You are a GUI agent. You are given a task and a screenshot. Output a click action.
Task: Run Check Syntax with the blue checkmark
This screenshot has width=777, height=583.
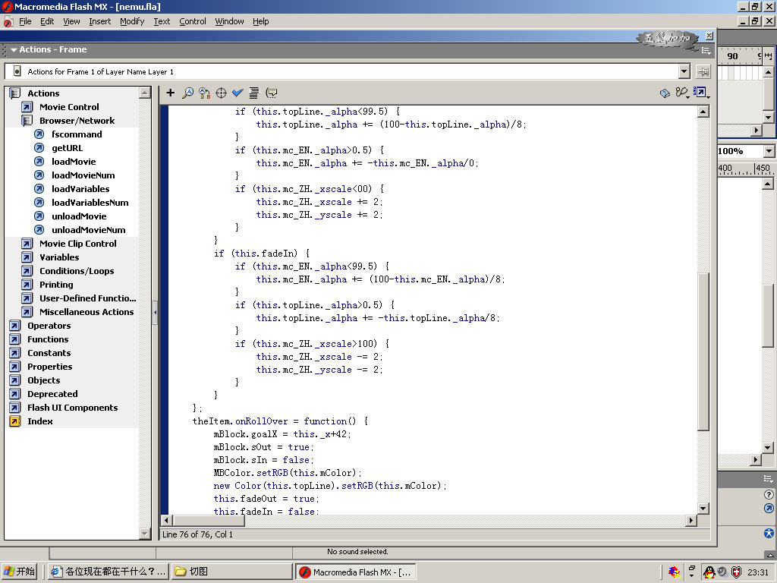pos(238,93)
